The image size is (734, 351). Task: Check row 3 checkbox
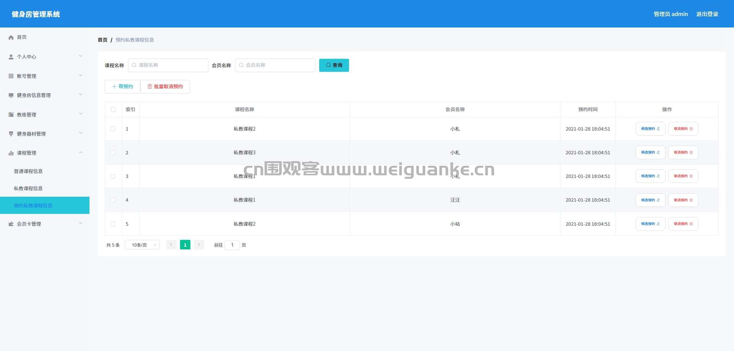click(x=113, y=176)
